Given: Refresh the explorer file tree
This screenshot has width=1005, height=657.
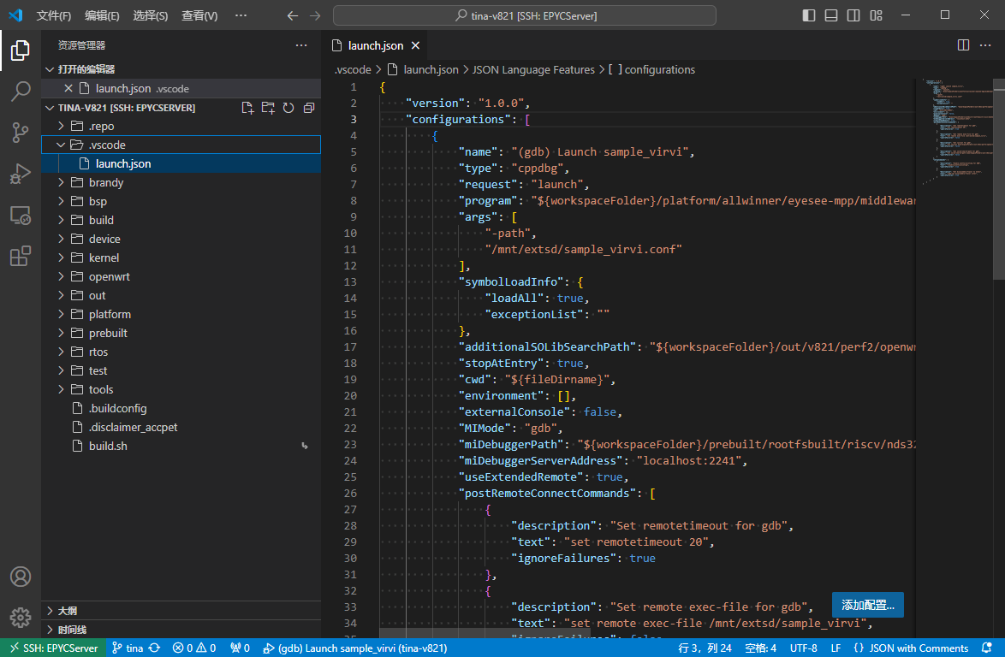Looking at the screenshot, I should 288,108.
